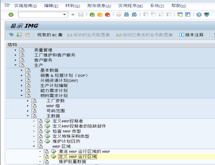The width and height of the screenshot is (215, 165).
Task: Open the 附加信息(A) menu
Action: click(99, 6)
